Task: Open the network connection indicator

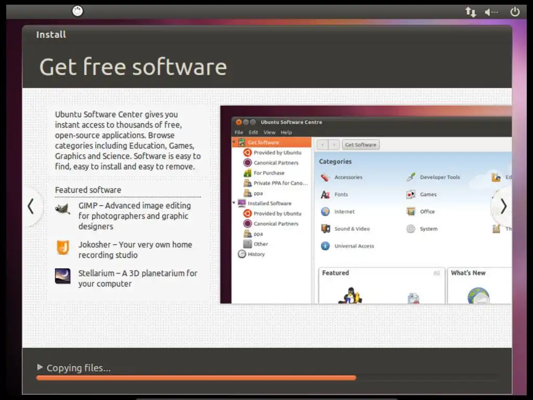Action: [x=471, y=12]
